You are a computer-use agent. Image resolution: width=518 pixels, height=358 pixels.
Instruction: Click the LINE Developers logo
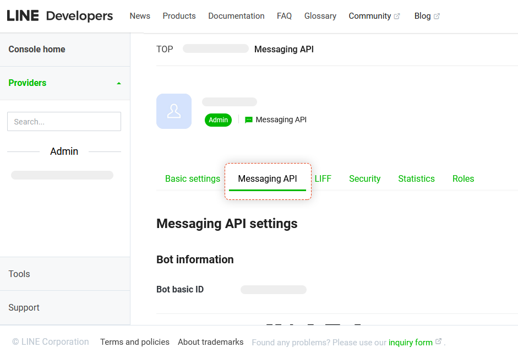(60, 16)
